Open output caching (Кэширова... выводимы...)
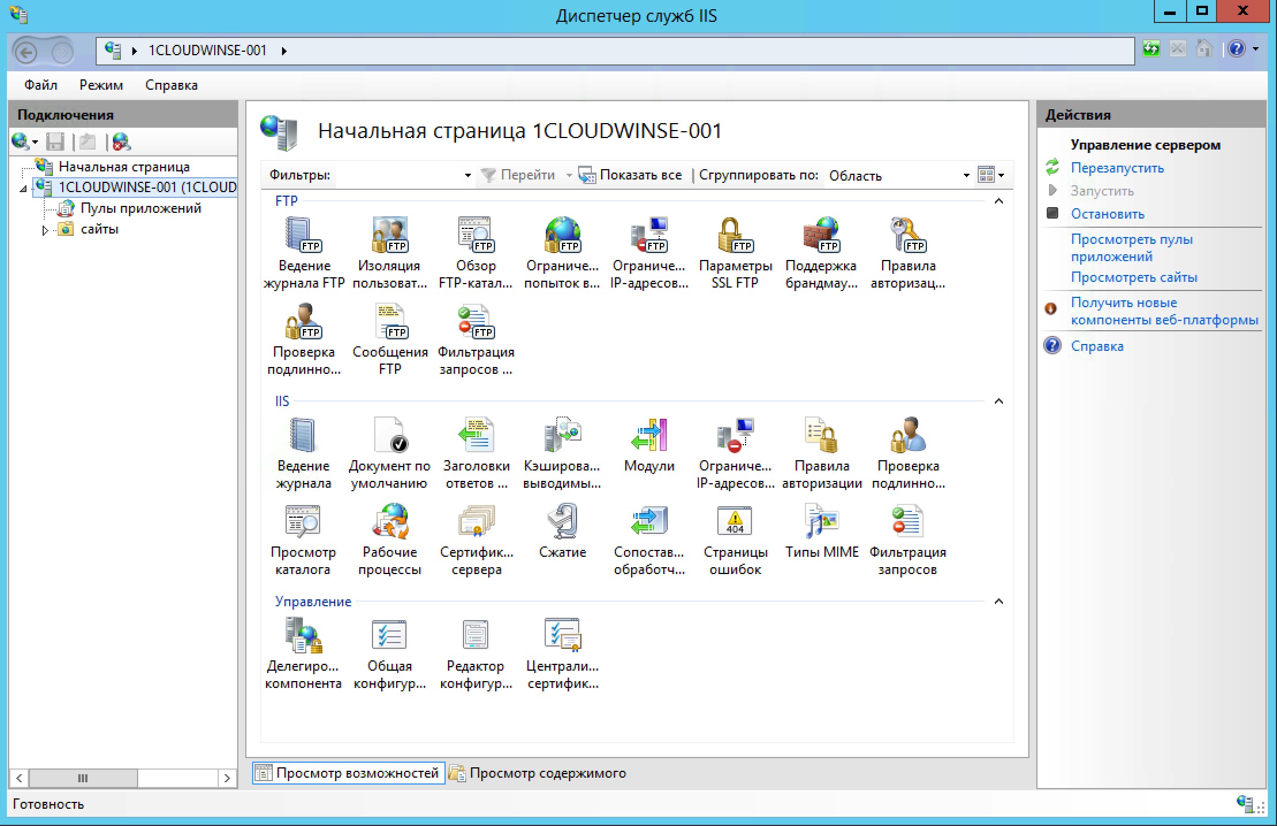Image resolution: width=1277 pixels, height=826 pixels. click(562, 453)
